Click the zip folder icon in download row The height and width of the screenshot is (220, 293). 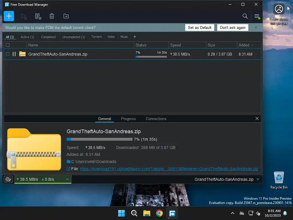click(22, 54)
